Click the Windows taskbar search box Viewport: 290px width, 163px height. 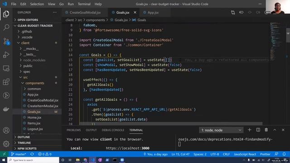33,160
